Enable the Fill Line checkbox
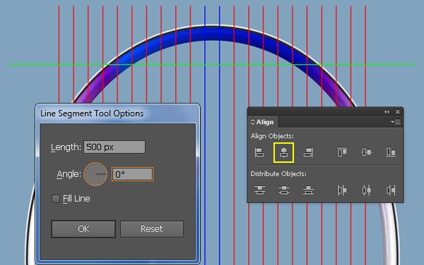 pos(56,199)
